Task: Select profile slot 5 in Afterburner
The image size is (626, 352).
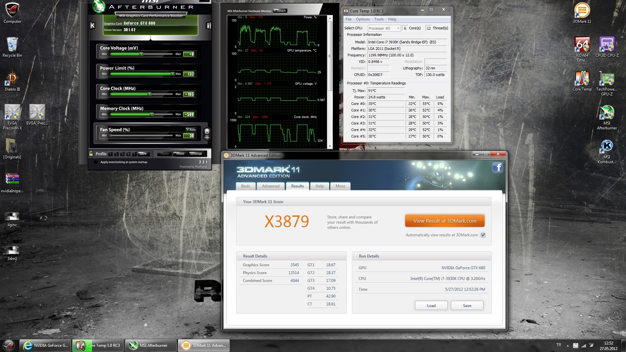Action: tap(134, 154)
